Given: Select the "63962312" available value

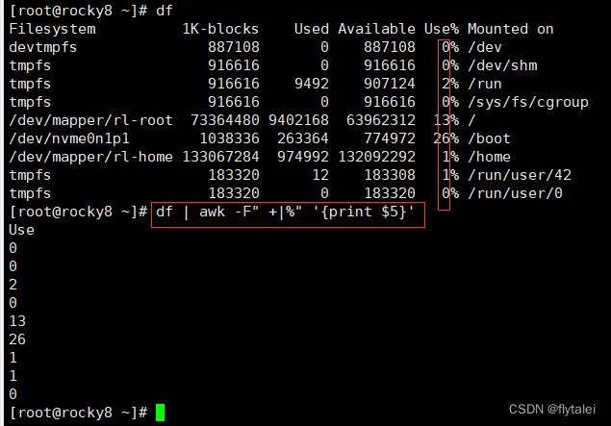Looking at the screenshot, I should click(x=381, y=120).
